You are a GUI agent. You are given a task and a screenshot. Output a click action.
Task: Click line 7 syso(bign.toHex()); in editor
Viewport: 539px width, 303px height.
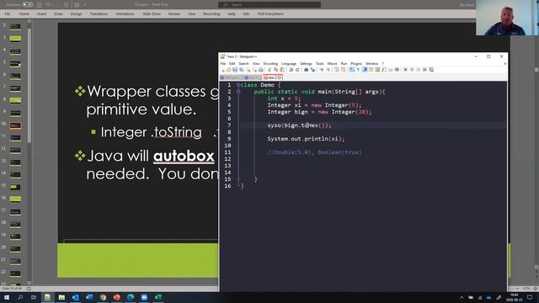click(x=299, y=125)
